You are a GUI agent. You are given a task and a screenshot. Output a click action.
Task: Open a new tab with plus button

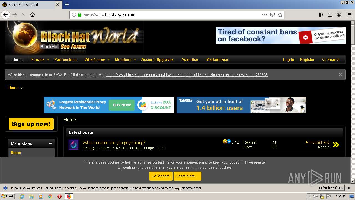(67, 4)
